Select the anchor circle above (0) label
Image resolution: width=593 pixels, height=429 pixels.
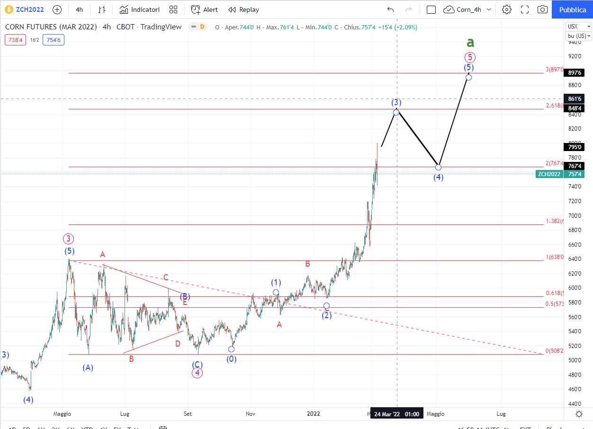[231, 349]
